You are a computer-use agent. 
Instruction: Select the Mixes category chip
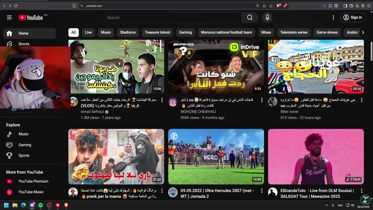(x=266, y=32)
